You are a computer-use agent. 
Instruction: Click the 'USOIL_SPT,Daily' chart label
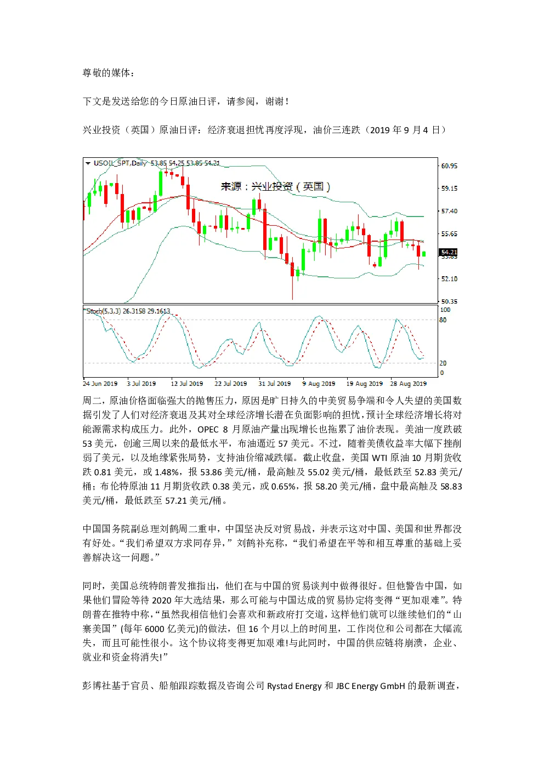click(x=120, y=163)
